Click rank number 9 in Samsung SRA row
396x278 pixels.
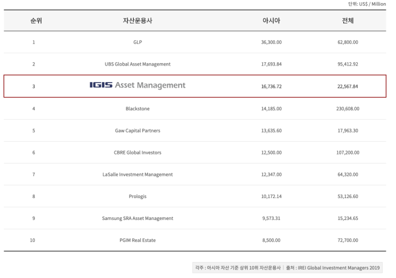[34, 218]
